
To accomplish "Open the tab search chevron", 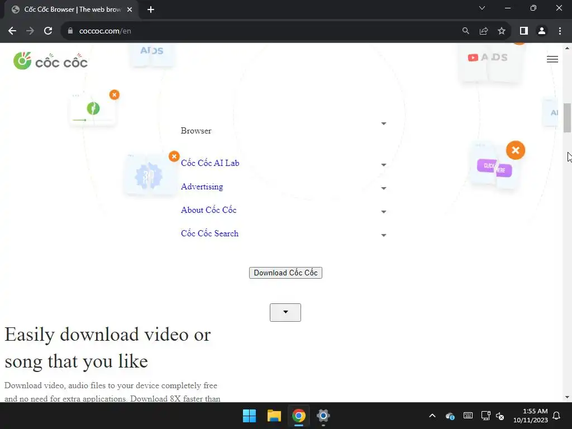I will [x=482, y=8].
